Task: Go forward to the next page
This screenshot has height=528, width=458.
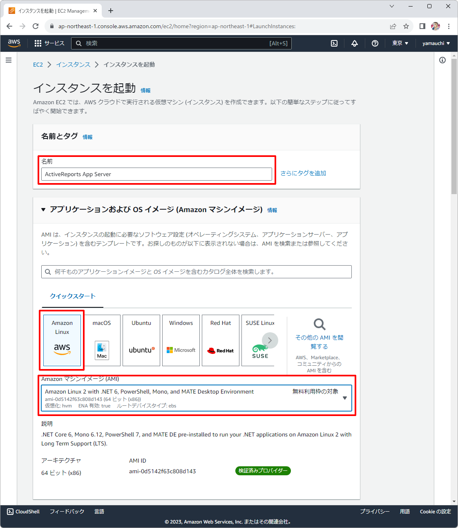Action: [x=22, y=26]
